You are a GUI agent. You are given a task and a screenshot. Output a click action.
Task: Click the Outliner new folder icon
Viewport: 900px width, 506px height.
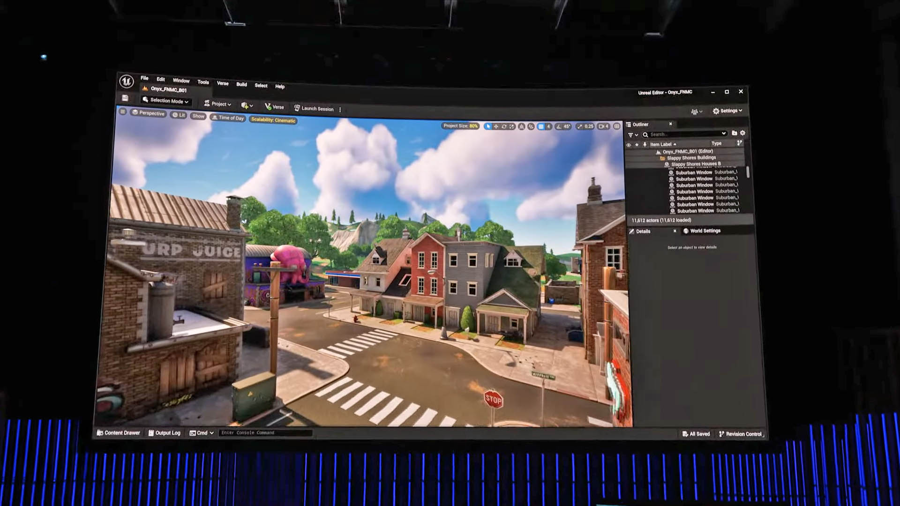(734, 133)
